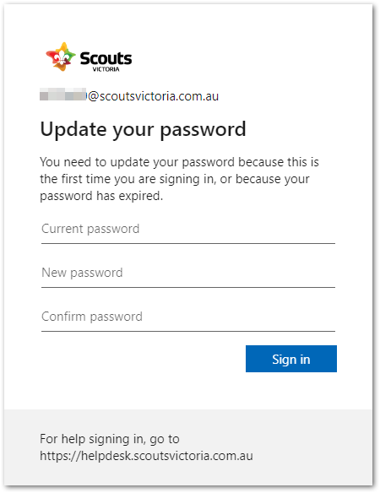This screenshot has height=493, width=380.
Task: Click the Scouts Victoria fleur-de-lis emblem
Action: tap(61, 57)
